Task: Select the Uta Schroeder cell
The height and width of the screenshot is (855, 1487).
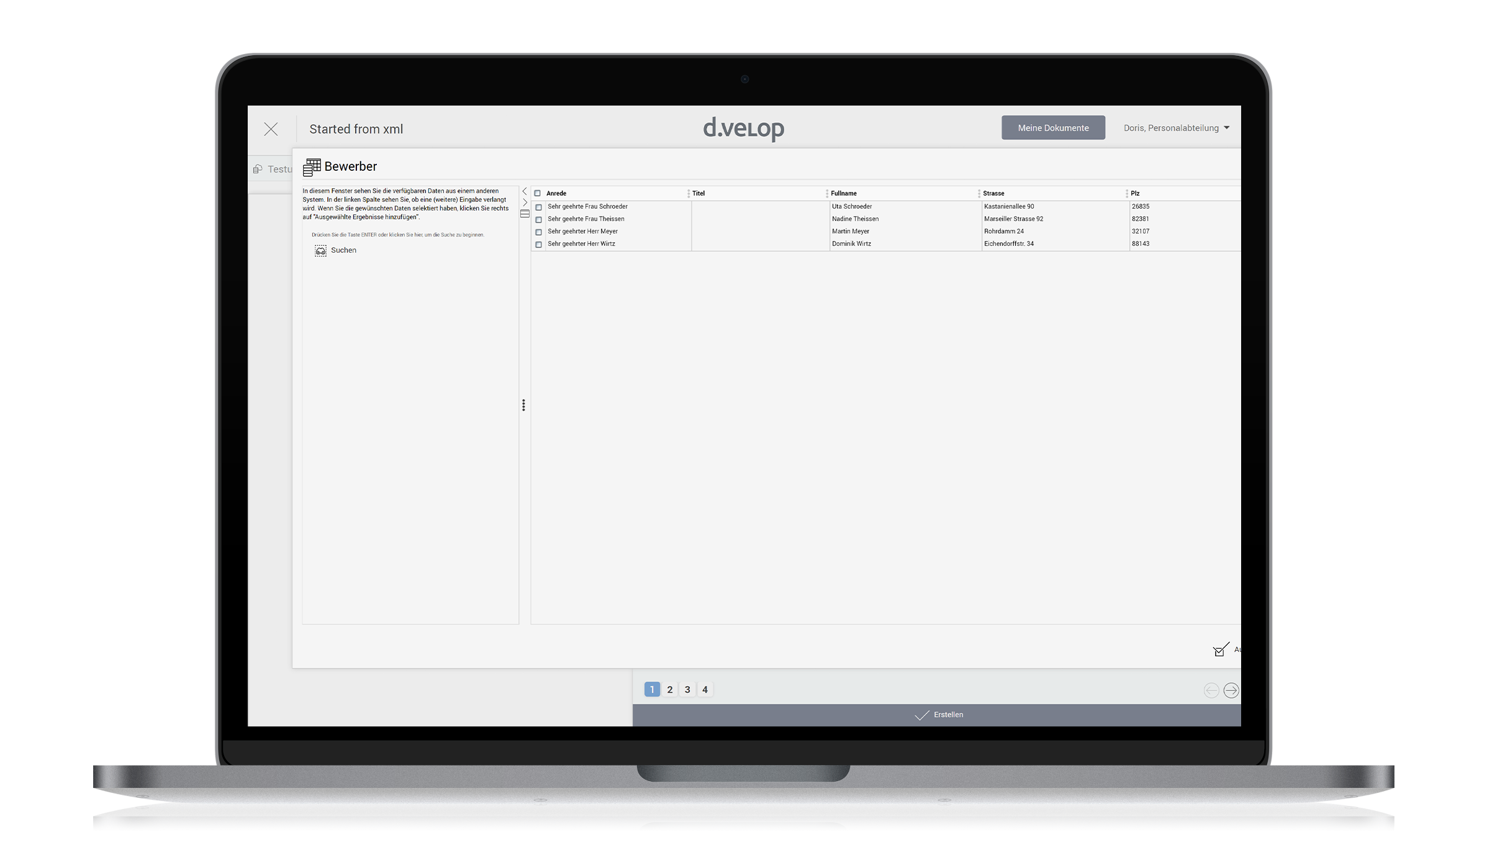Action: point(852,207)
